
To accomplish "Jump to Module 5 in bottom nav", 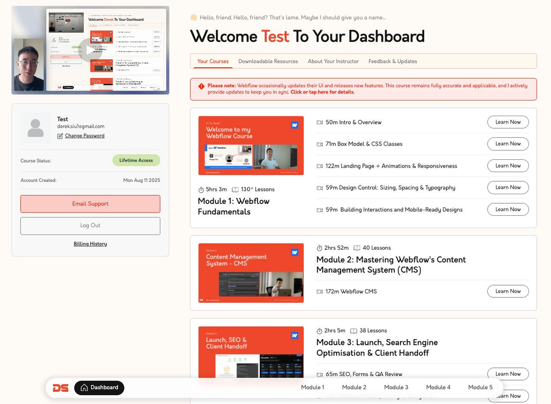I will [x=480, y=387].
